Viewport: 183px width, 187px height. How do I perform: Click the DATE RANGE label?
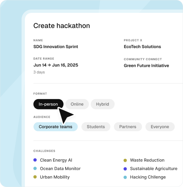pos(44,58)
